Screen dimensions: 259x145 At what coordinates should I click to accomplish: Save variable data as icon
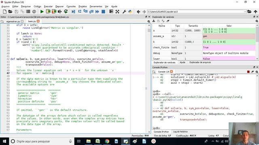(x=163, y=21)
